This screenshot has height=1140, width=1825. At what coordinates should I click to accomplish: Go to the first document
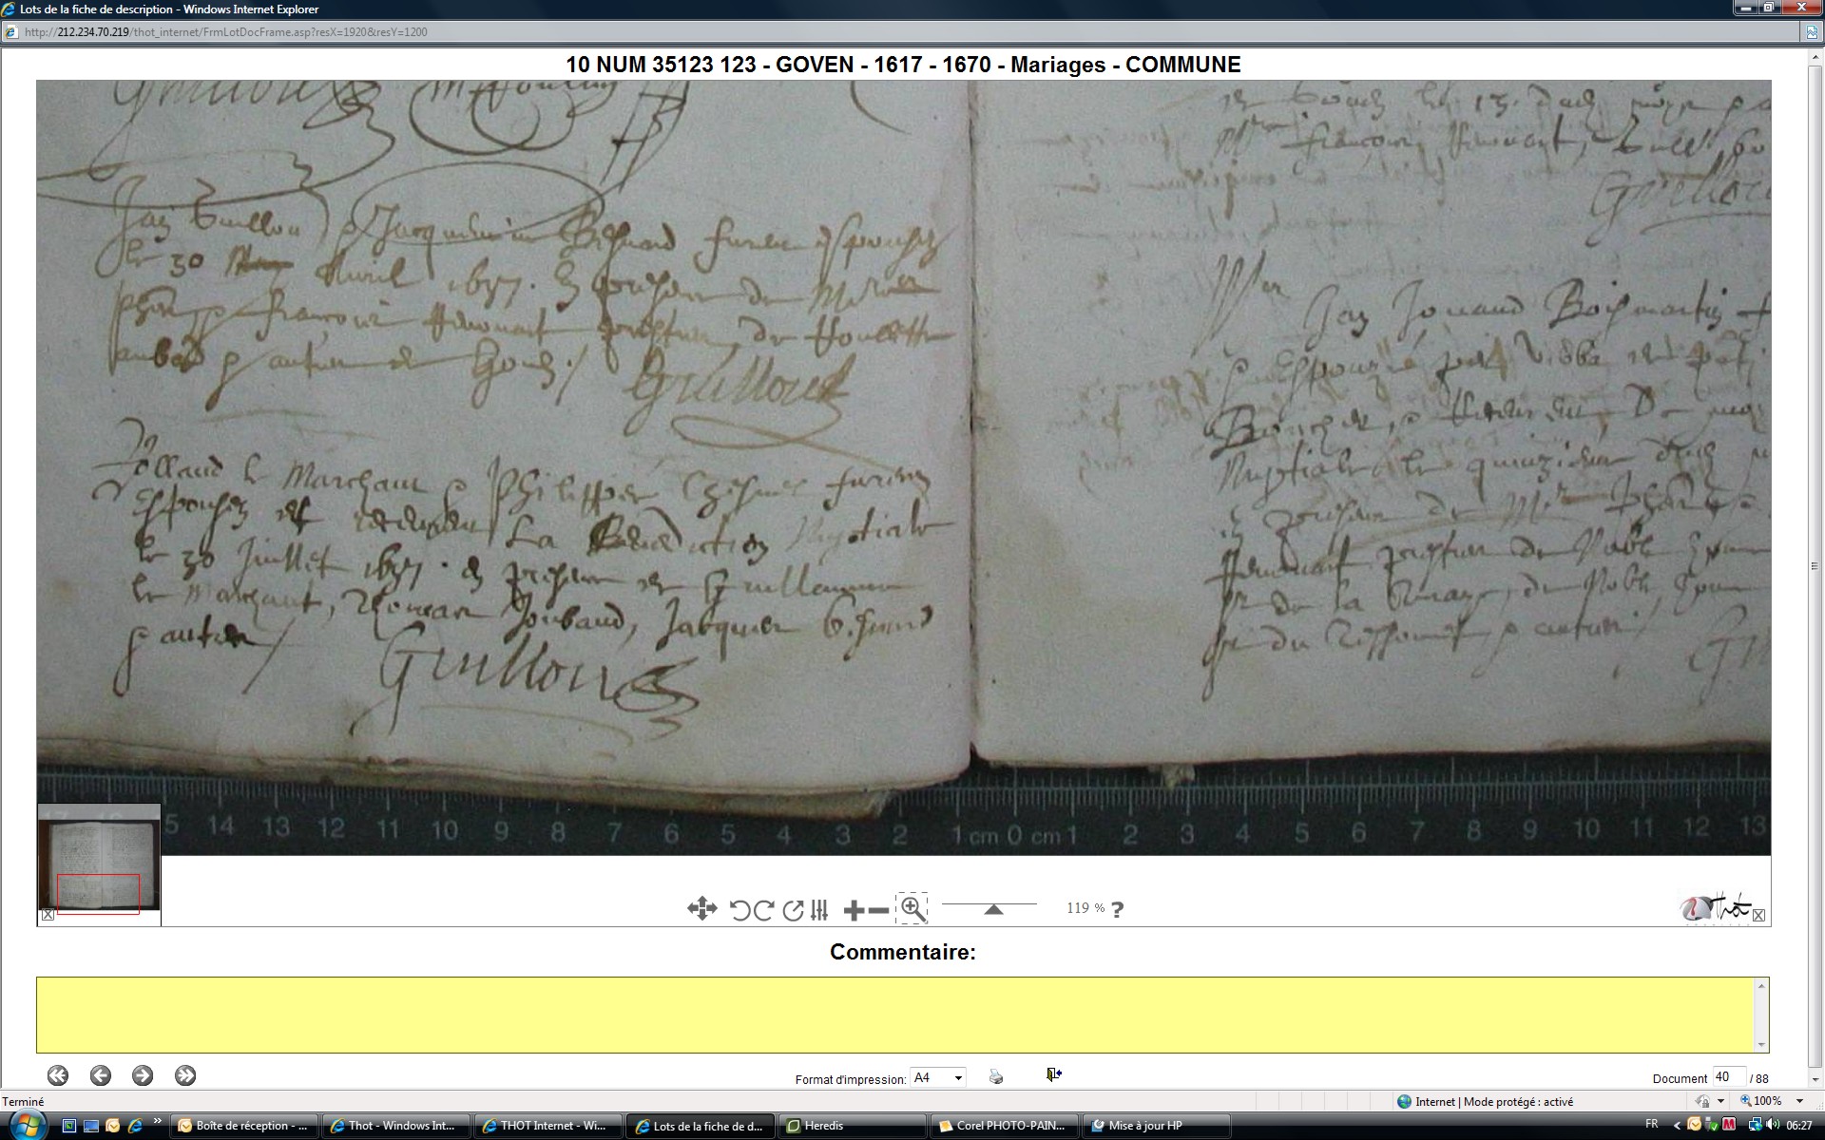point(58,1075)
